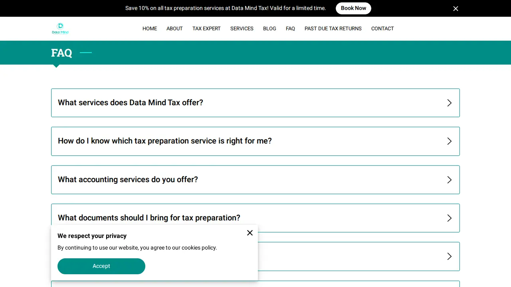The height and width of the screenshot is (287, 511).
Task: Click the promo text about saving 10%
Action: point(226,8)
